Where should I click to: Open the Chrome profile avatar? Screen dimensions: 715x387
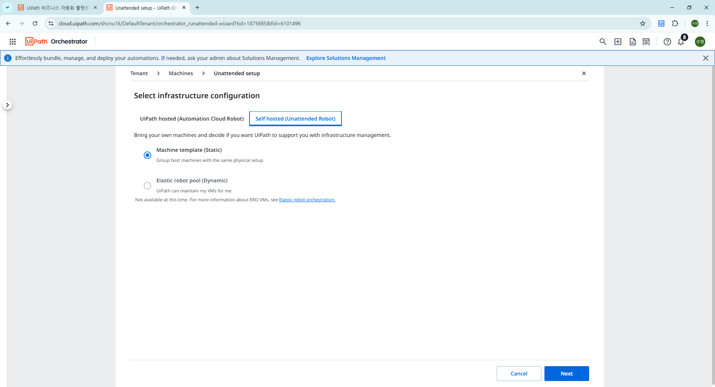click(x=695, y=23)
